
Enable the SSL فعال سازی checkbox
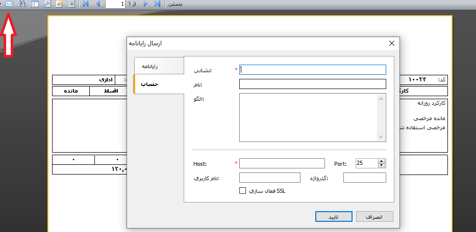tap(242, 191)
